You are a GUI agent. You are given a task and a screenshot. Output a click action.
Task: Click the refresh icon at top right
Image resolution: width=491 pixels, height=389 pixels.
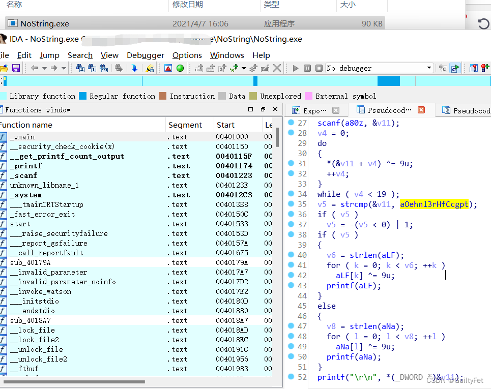(483, 23)
